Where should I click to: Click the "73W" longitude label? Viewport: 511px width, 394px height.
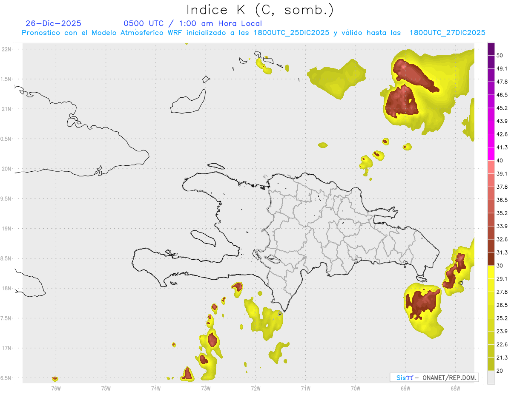click(206, 388)
